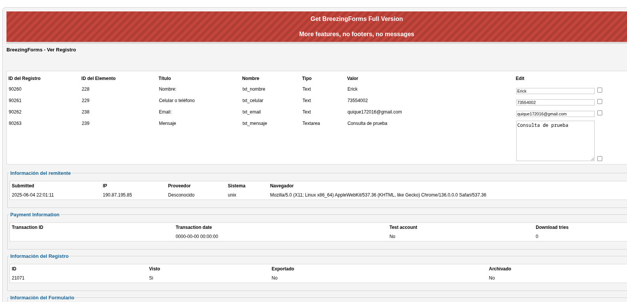The height and width of the screenshot is (302, 627).
Task: Click the 'Transaction ID' column header
Action: [x=27, y=227]
